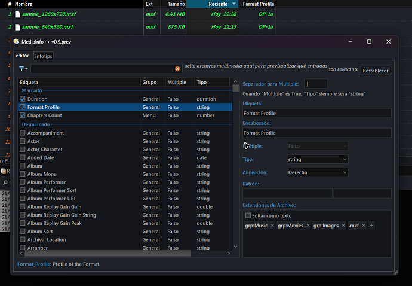Clear the search box with orange X
Screen dimensions: 412x286
point(177,69)
